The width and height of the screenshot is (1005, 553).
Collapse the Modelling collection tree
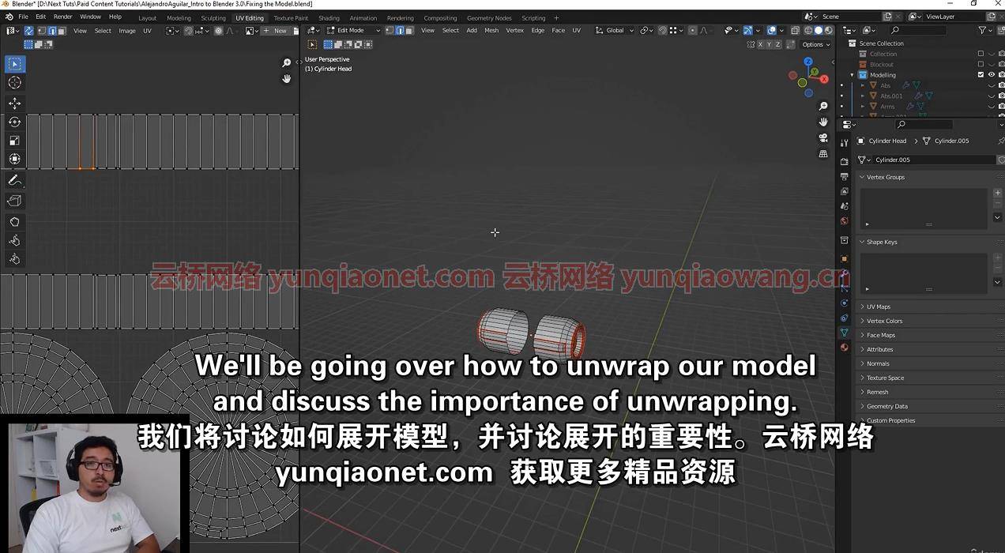pyautogui.click(x=853, y=75)
